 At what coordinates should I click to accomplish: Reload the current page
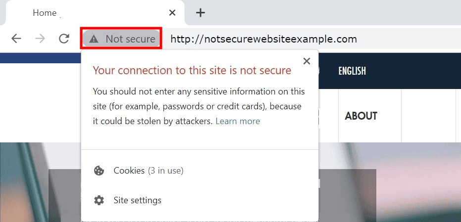tap(64, 39)
